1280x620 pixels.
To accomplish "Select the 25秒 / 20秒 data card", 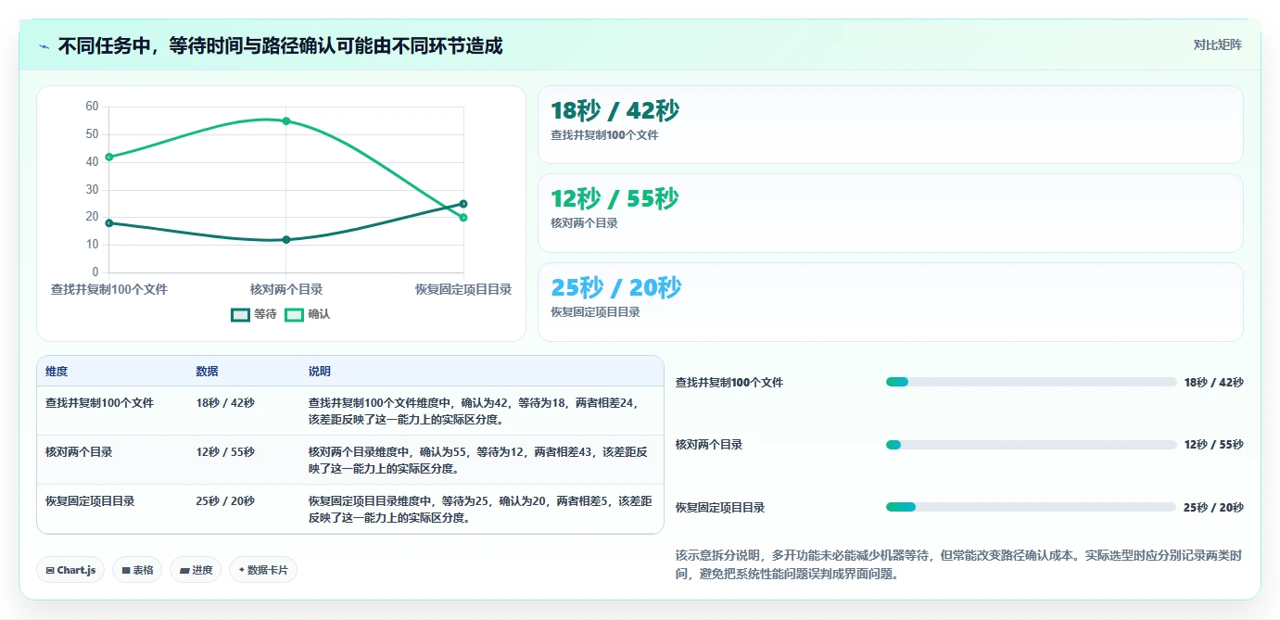I will click(x=890, y=302).
